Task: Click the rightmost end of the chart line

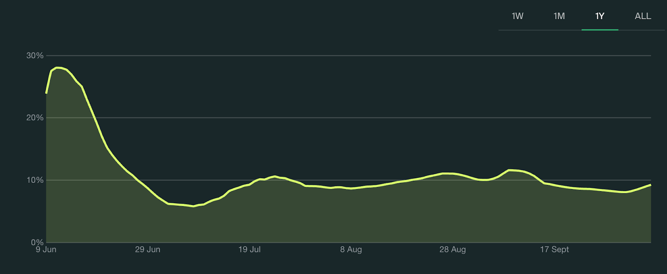Action: tap(650, 185)
